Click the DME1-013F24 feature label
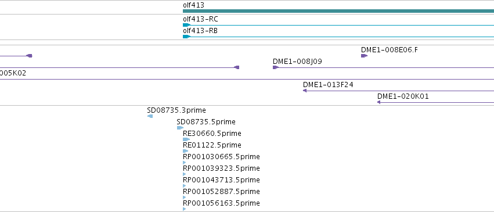This screenshot has height=212, width=494. coord(328,85)
